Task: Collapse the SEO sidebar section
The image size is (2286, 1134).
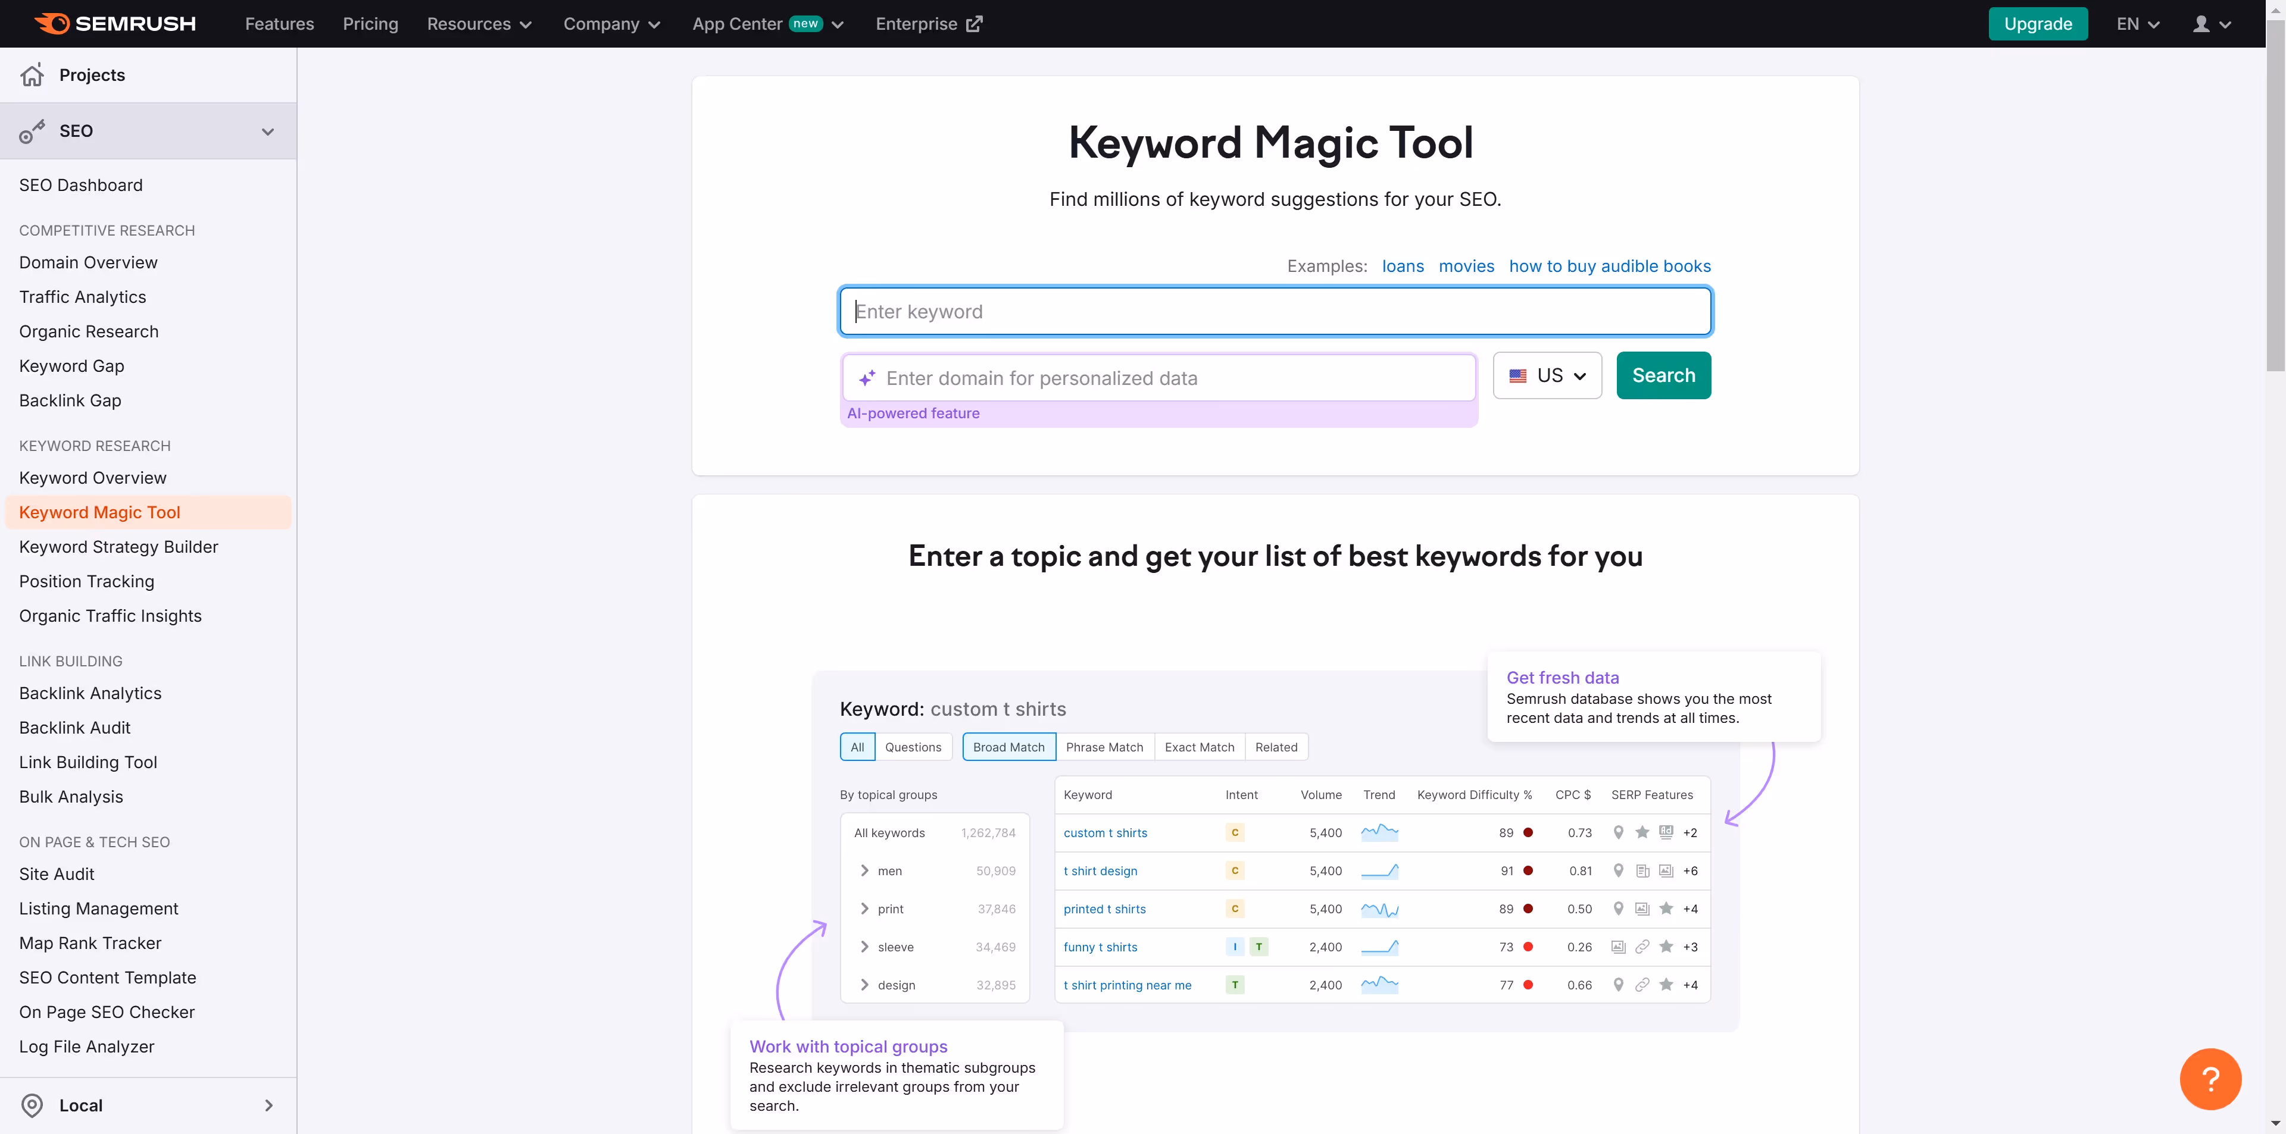Action: (267, 130)
